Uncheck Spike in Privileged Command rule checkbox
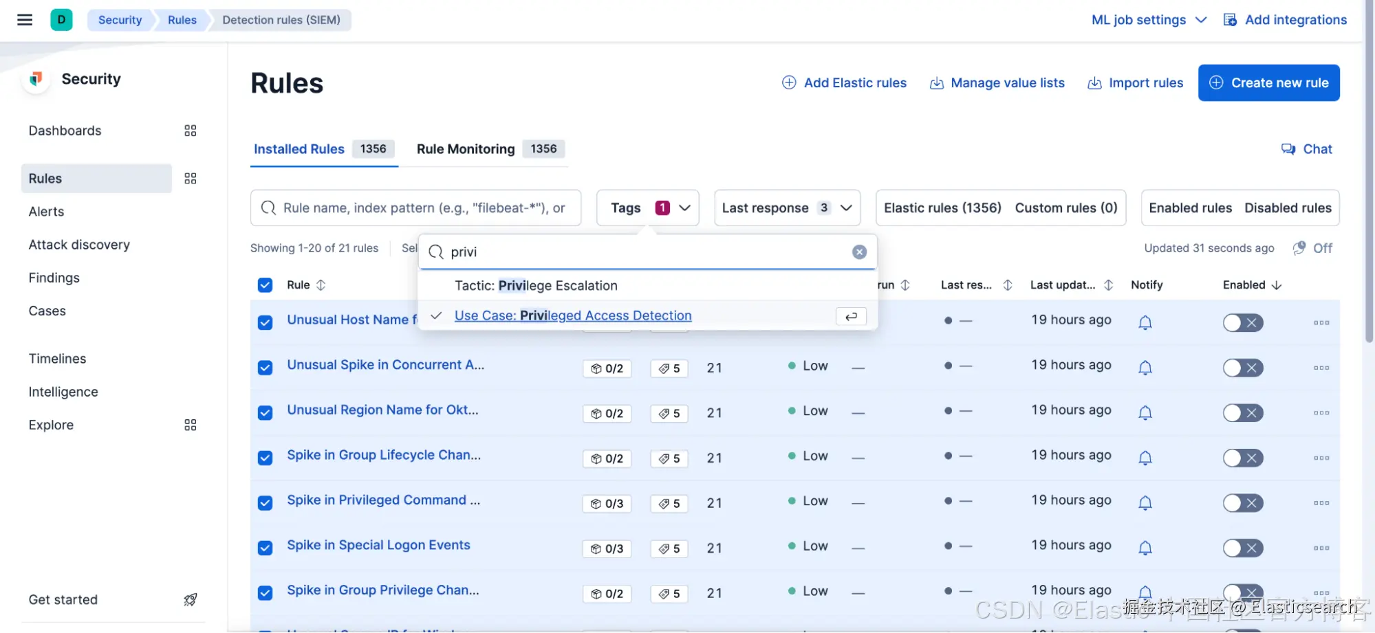 pos(265,503)
